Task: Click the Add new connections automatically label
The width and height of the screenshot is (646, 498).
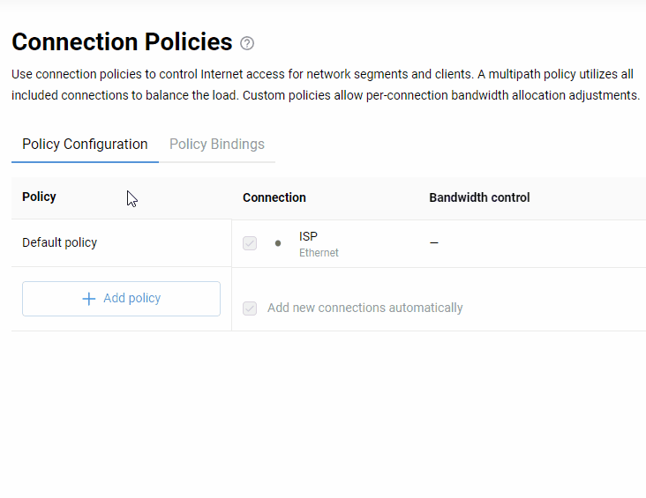Action: coord(364,308)
